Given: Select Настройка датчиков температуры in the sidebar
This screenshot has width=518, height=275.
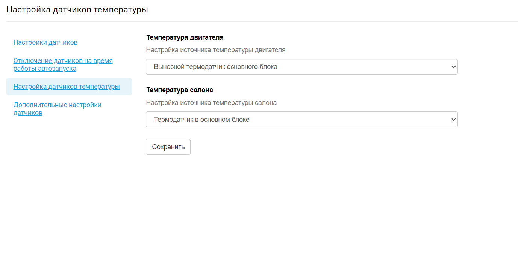Looking at the screenshot, I should click(x=67, y=87).
